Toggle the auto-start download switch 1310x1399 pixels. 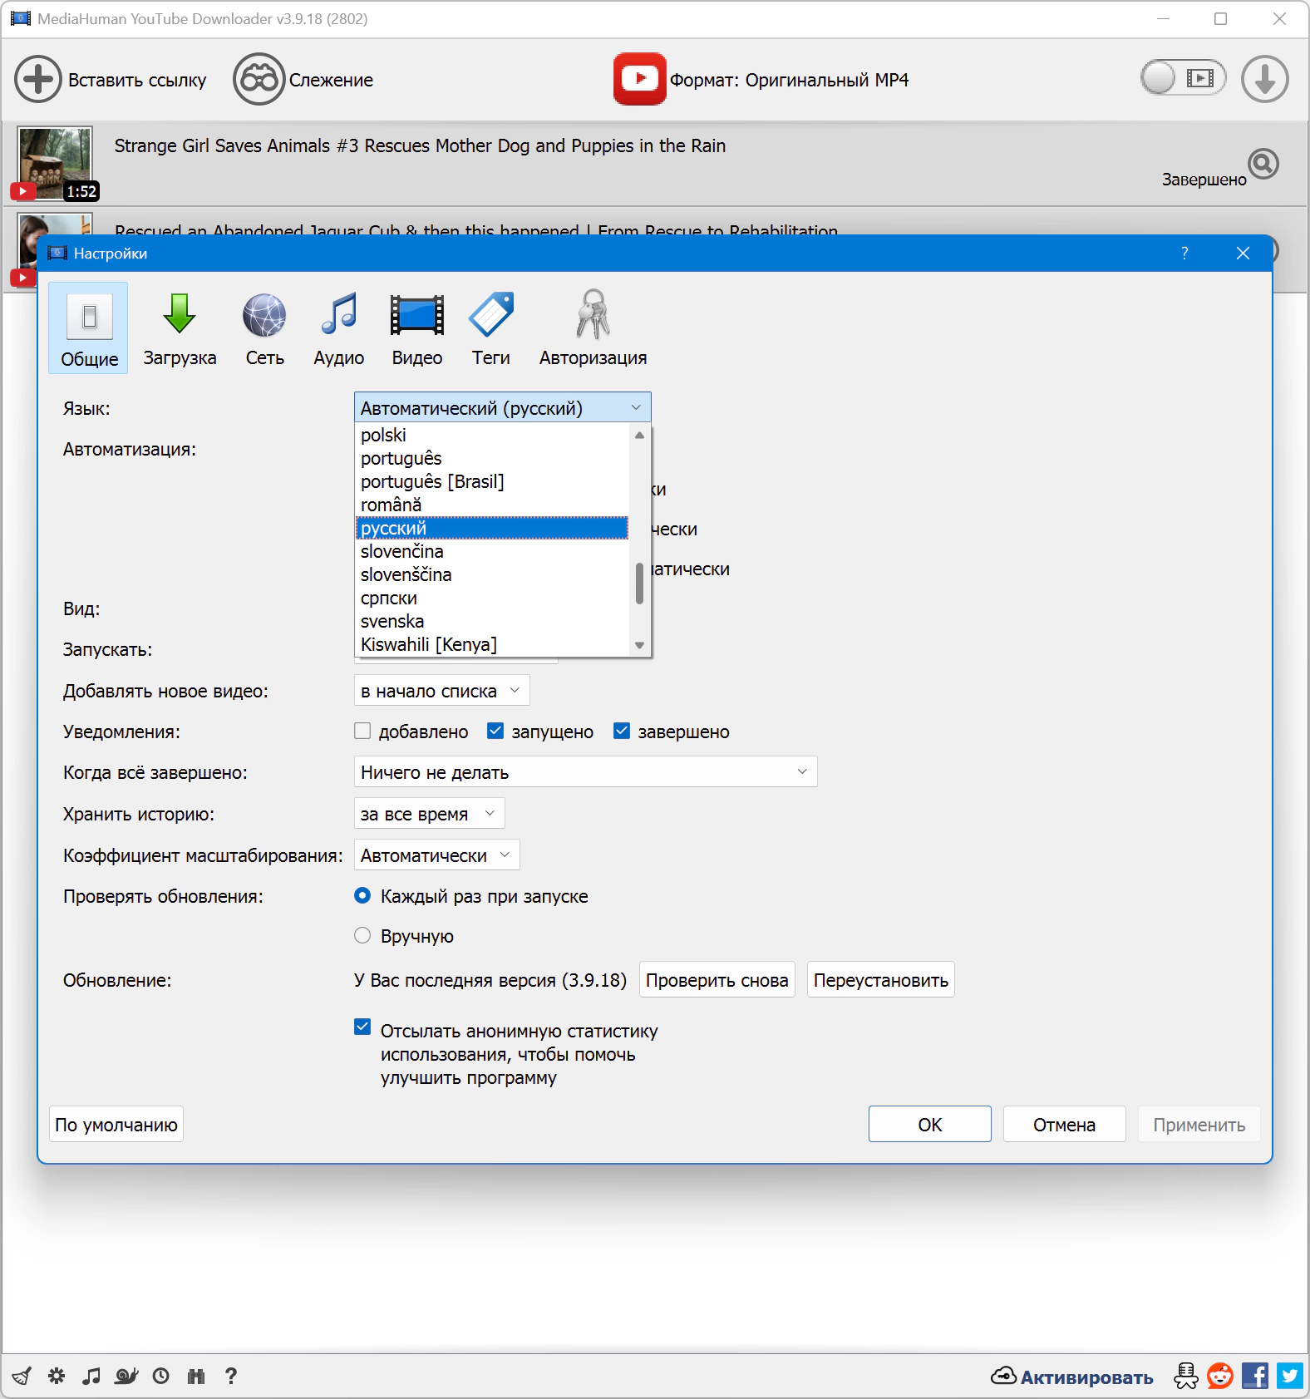click(1182, 79)
